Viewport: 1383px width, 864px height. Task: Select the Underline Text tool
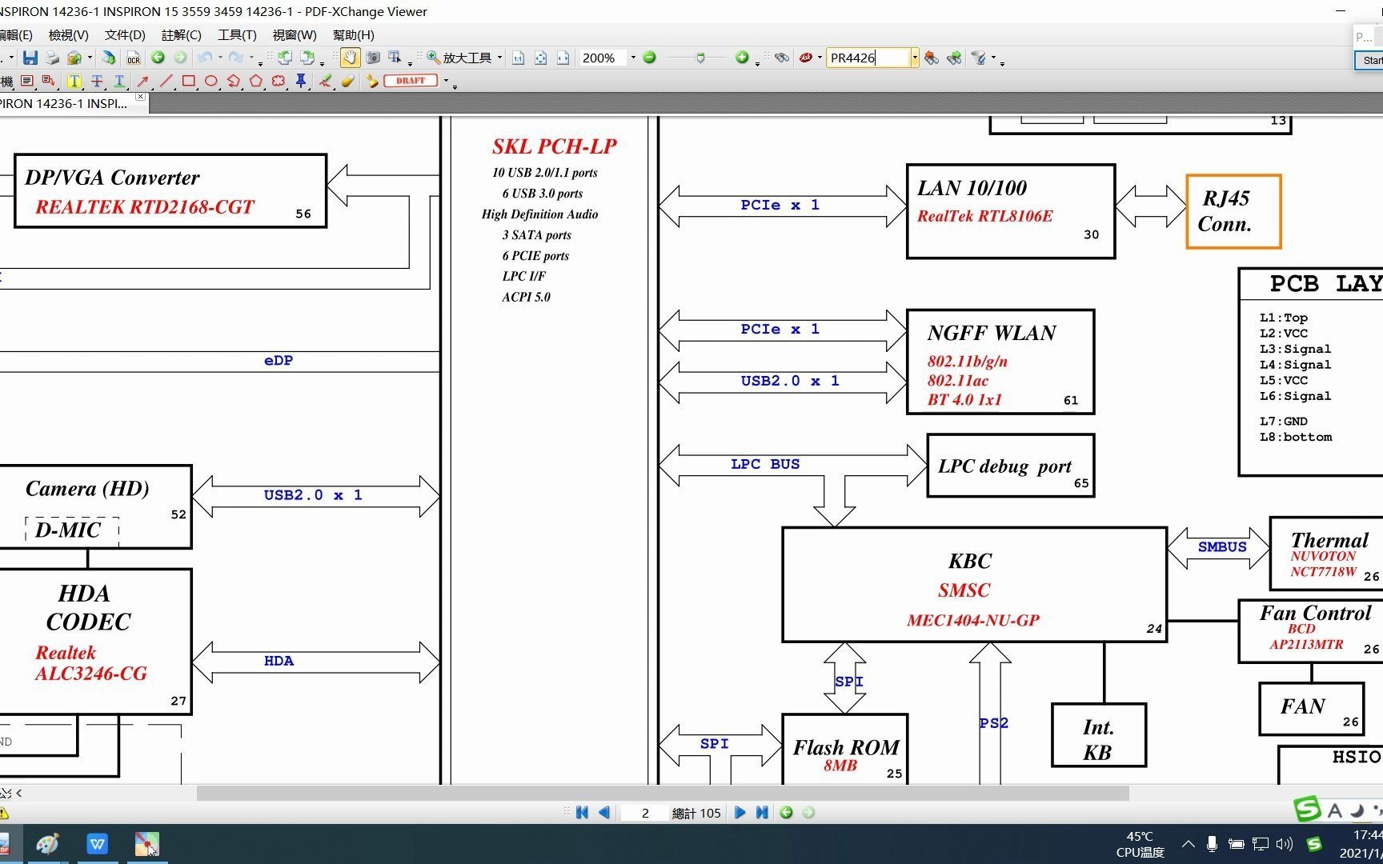pos(118,81)
